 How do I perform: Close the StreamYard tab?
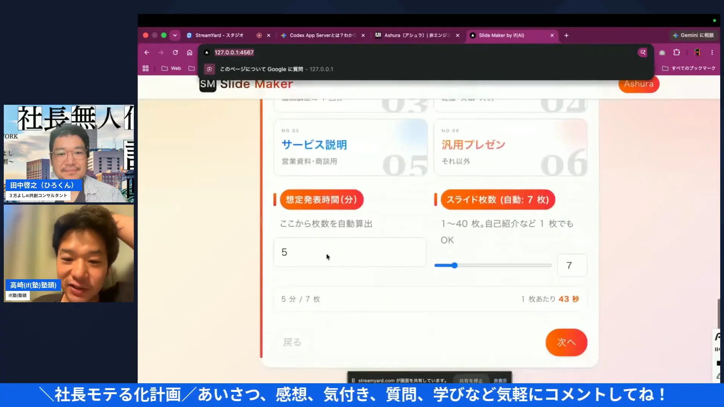click(268, 35)
